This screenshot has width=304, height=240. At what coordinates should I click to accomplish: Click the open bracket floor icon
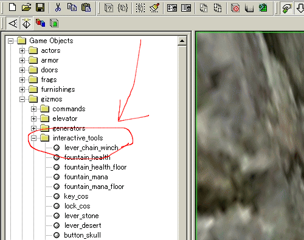[x=249, y=9]
